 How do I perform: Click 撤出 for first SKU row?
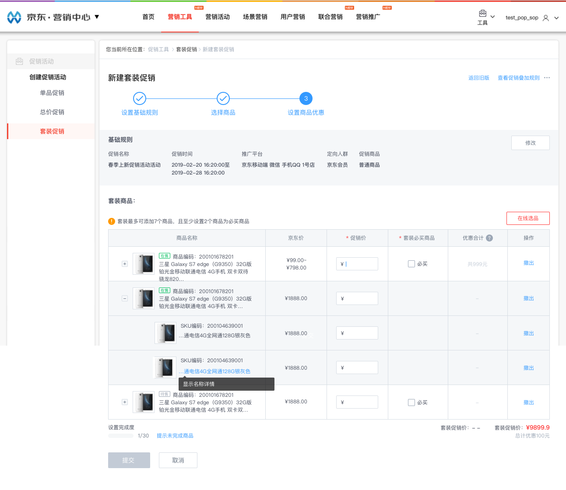[529, 333]
